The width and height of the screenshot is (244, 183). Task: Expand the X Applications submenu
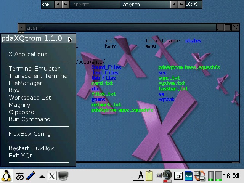point(28,54)
